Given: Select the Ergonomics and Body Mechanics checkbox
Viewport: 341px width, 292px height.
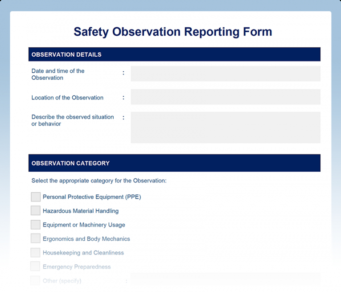Looking at the screenshot, I should 36,239.
